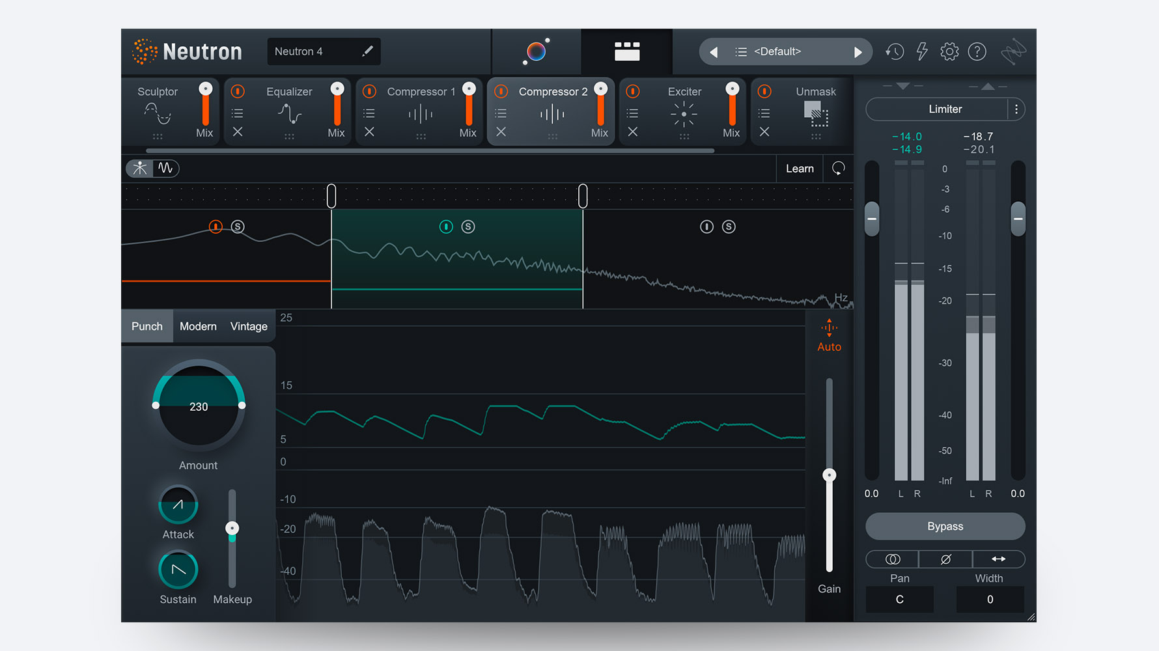
Task: Remove the Equalizer module with X
Action: click(x=238, y=132)
